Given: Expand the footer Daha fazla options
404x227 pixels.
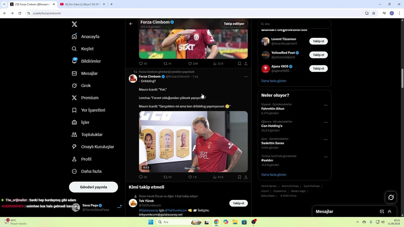Looking at the screenshot, I should click(269, 196).
